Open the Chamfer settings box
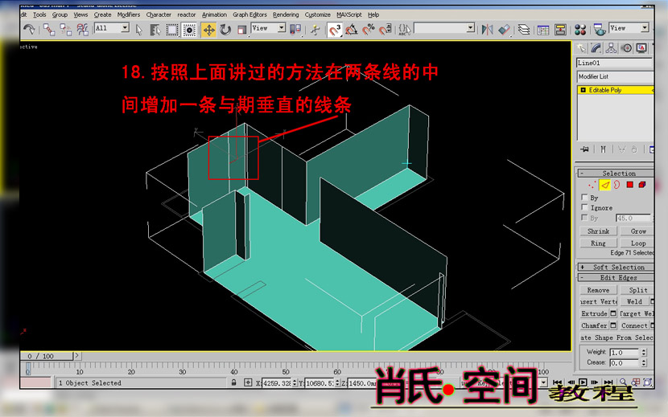Image resolution: width=668 pixels, height=417 pixels. 613,325
